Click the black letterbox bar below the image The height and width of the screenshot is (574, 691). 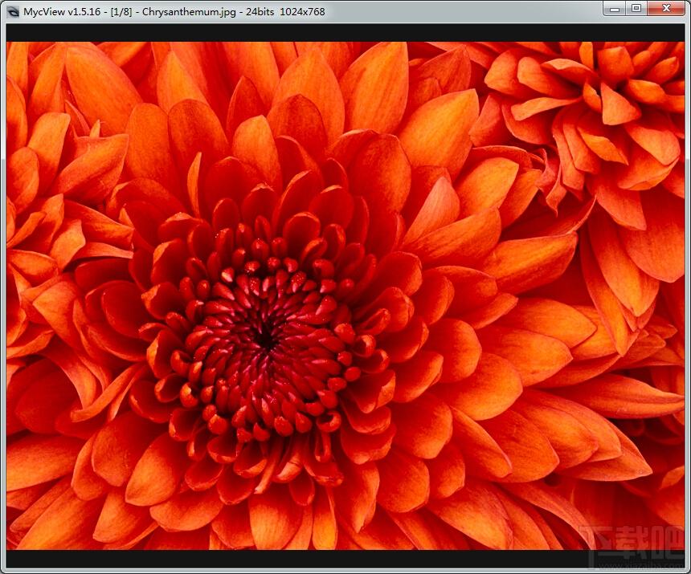(345, 558)
